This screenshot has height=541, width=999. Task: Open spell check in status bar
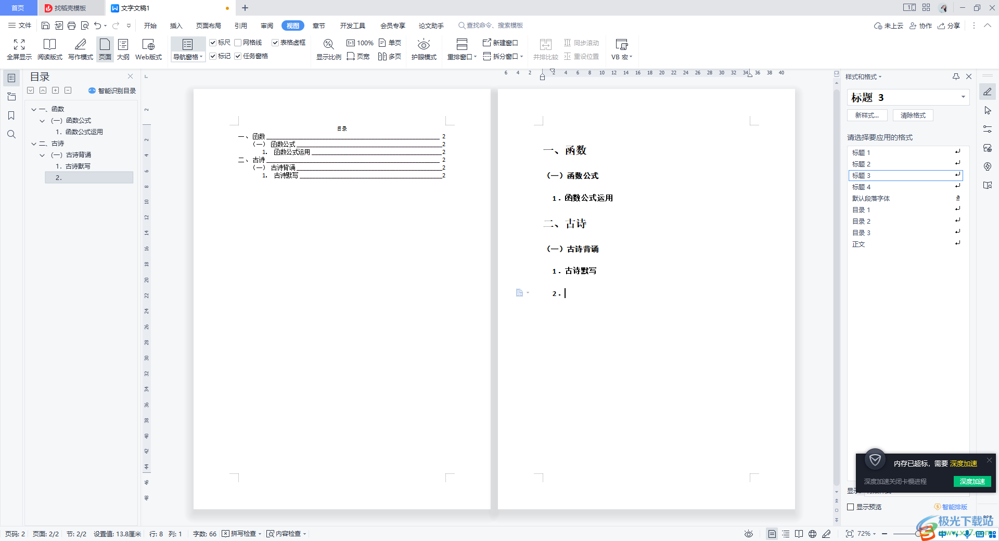coord(241,534)
